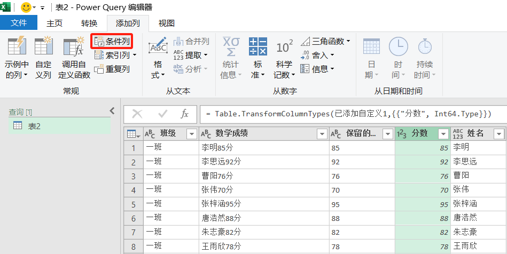
Task: Collapse the queries (查询) pane chevron
Action: tap(112, 111)
